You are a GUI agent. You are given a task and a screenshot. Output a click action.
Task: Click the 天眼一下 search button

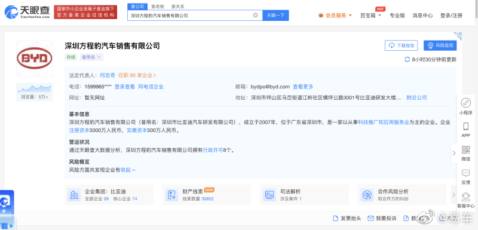point(275,15)
